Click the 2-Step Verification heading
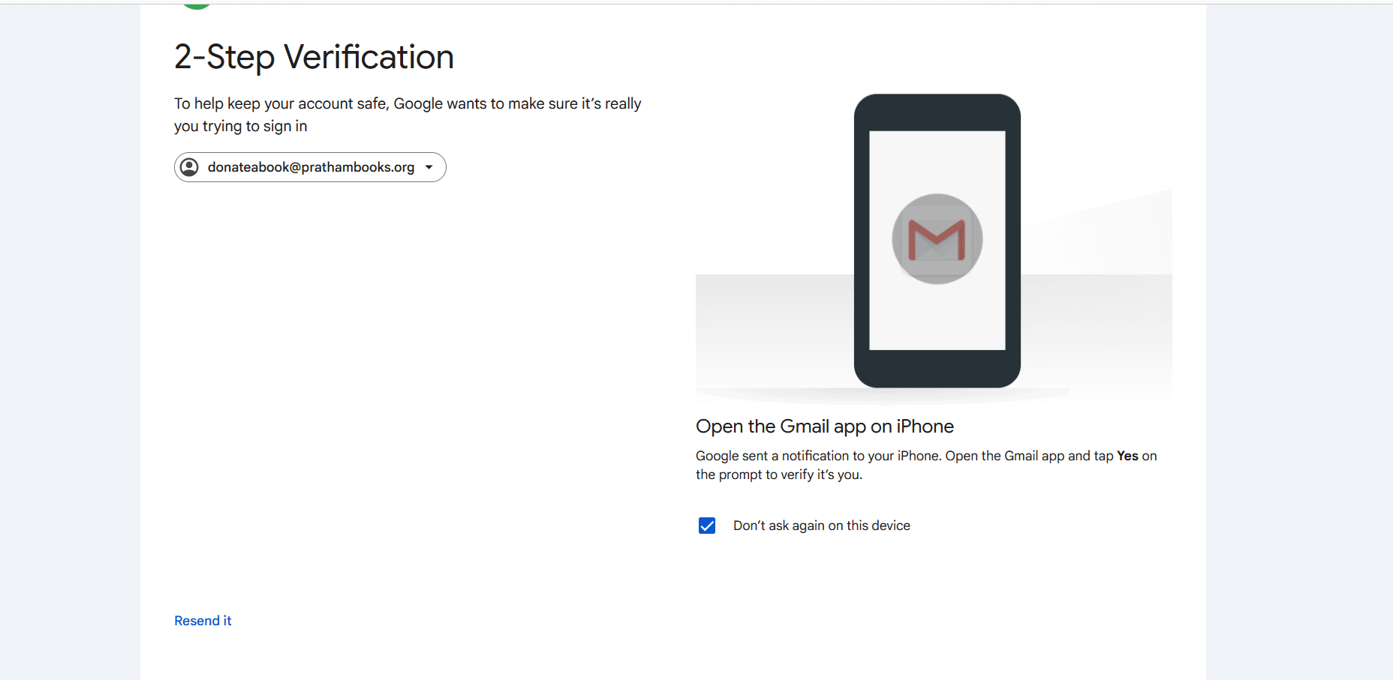Viewport: 1393px width, 680px height. [314, 57]
